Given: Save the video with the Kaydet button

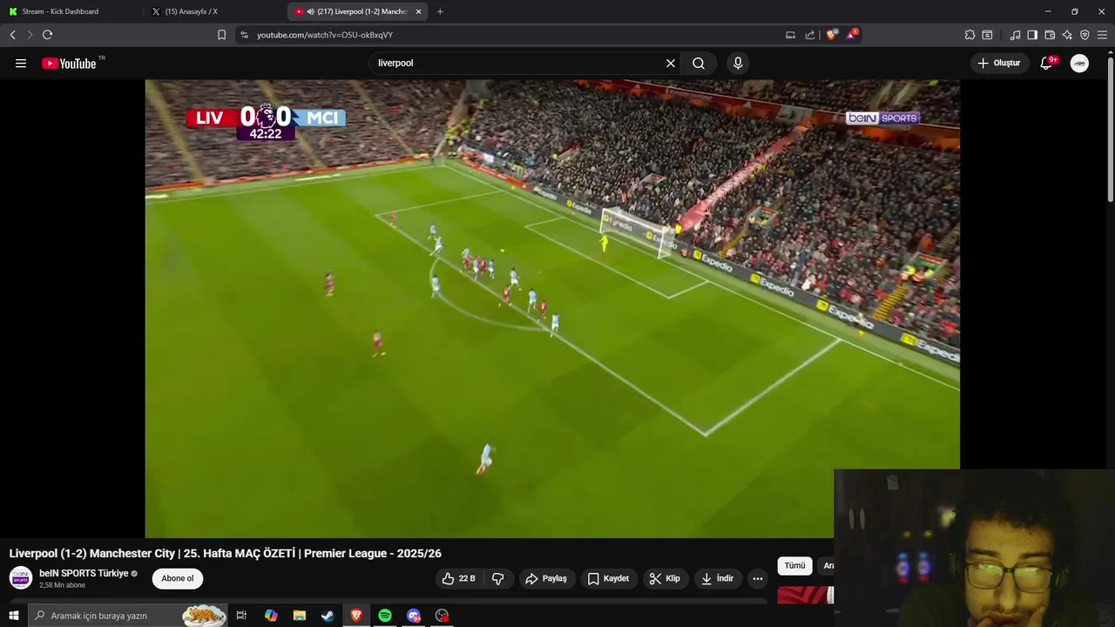Looking at the screenshot, I should tap(609, 578).
